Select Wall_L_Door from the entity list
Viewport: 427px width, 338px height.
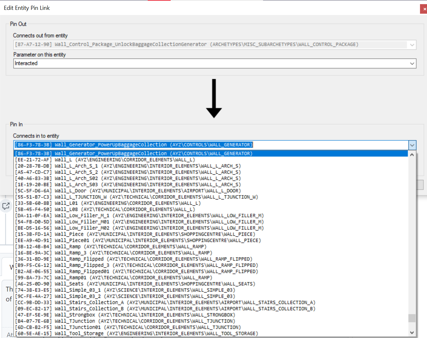coord(127,191)
